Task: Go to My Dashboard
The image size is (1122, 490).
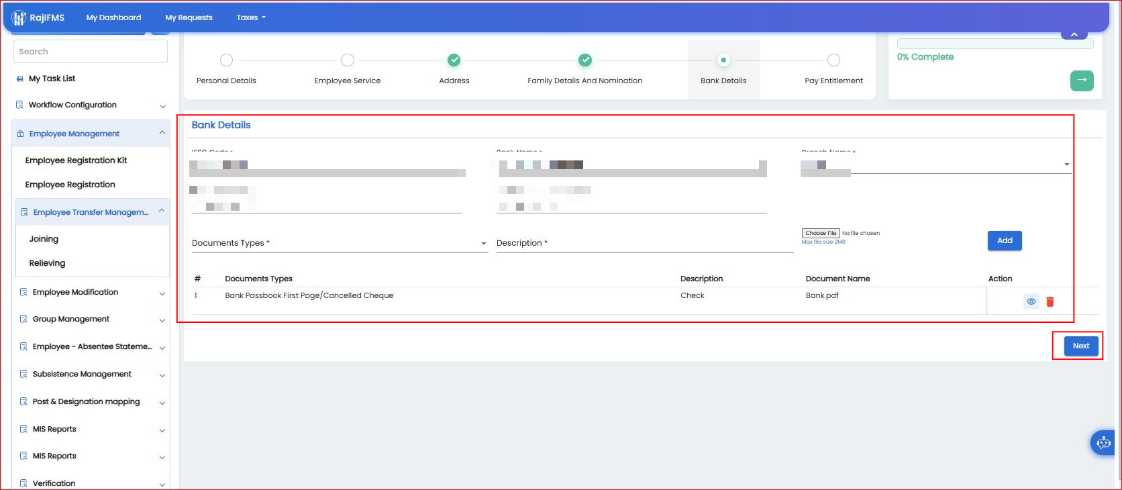Action: pos(114,17)
